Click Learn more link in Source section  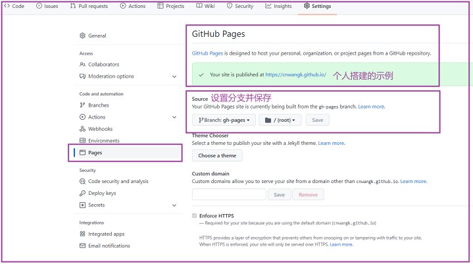pyautogui.click(x=371, y=107)
